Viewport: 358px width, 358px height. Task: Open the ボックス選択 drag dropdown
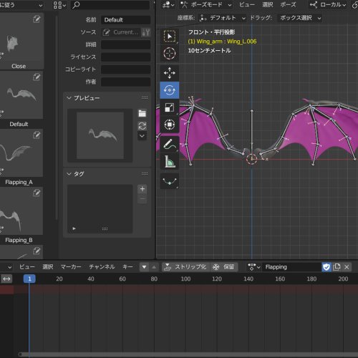pos(299,18)
